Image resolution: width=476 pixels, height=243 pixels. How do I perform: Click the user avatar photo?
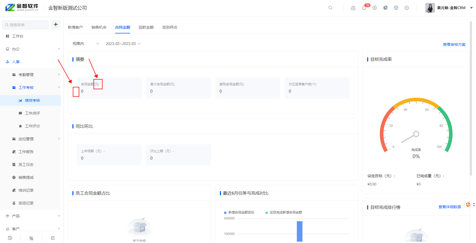(x=430, y=8)
